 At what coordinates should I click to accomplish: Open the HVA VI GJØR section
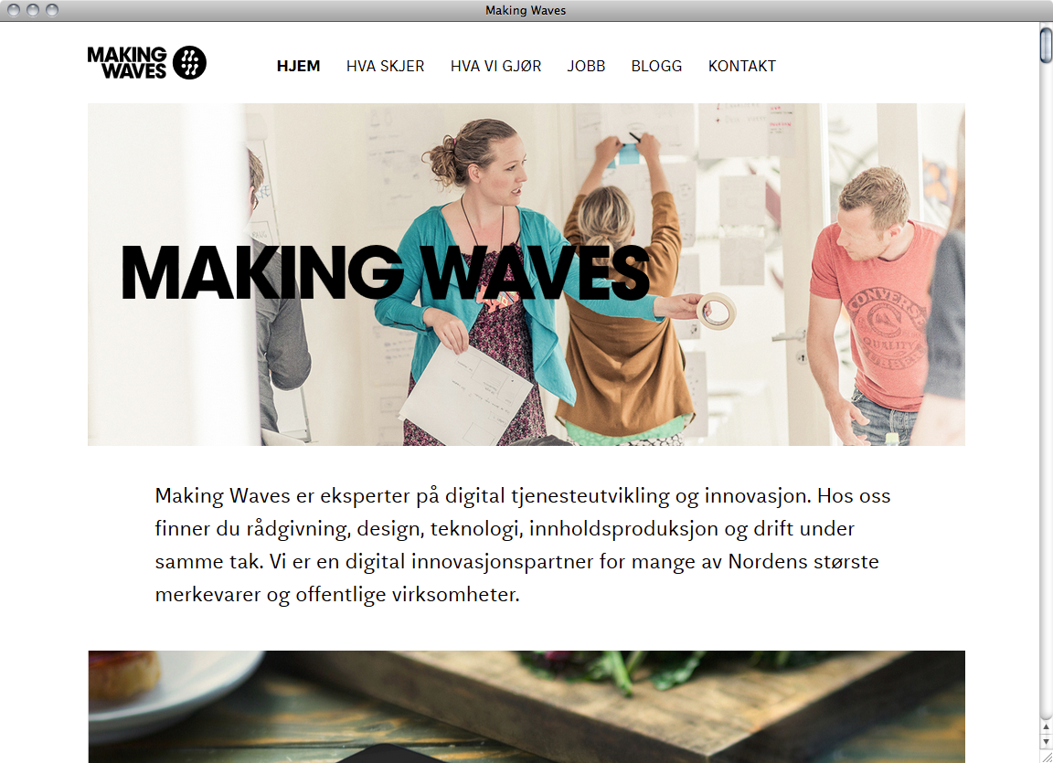[x=495, y=66]
